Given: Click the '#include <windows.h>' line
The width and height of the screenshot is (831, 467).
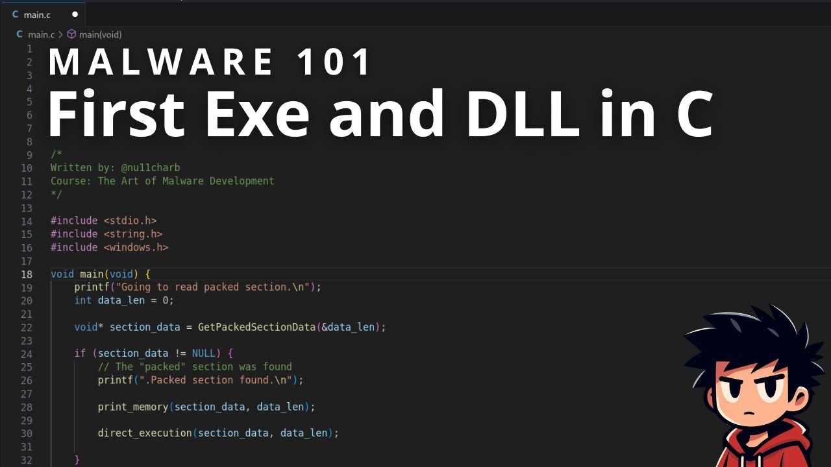Looking at the screenshot, I should click(110, 248).
